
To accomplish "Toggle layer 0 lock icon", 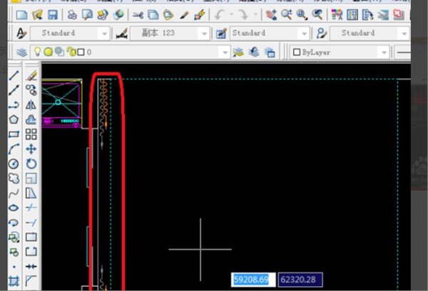I will coord(71,52).
